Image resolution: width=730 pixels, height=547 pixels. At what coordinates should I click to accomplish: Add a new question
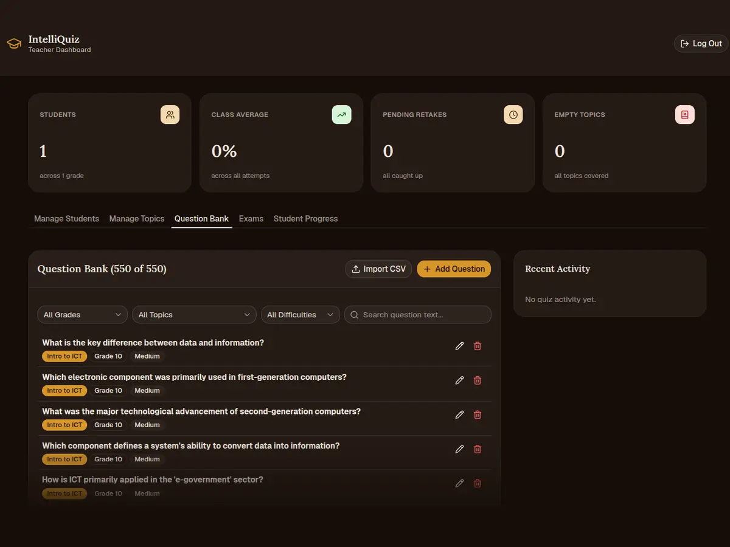point(454,269)
